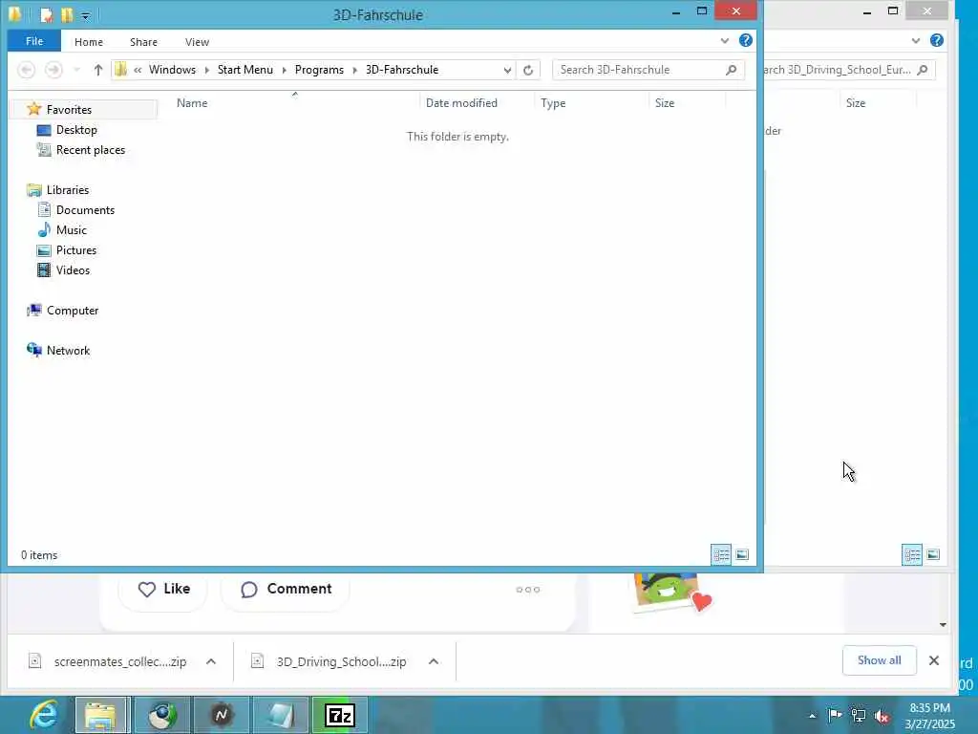Expand the arrow after Windows breadcrumb
Viewport: 978px width, 734px height.
coord(206,70)
